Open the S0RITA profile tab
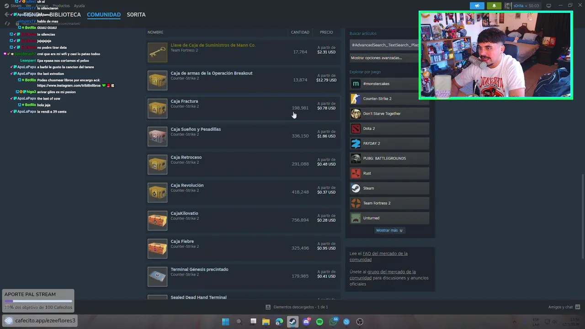 tap(136, 15)
